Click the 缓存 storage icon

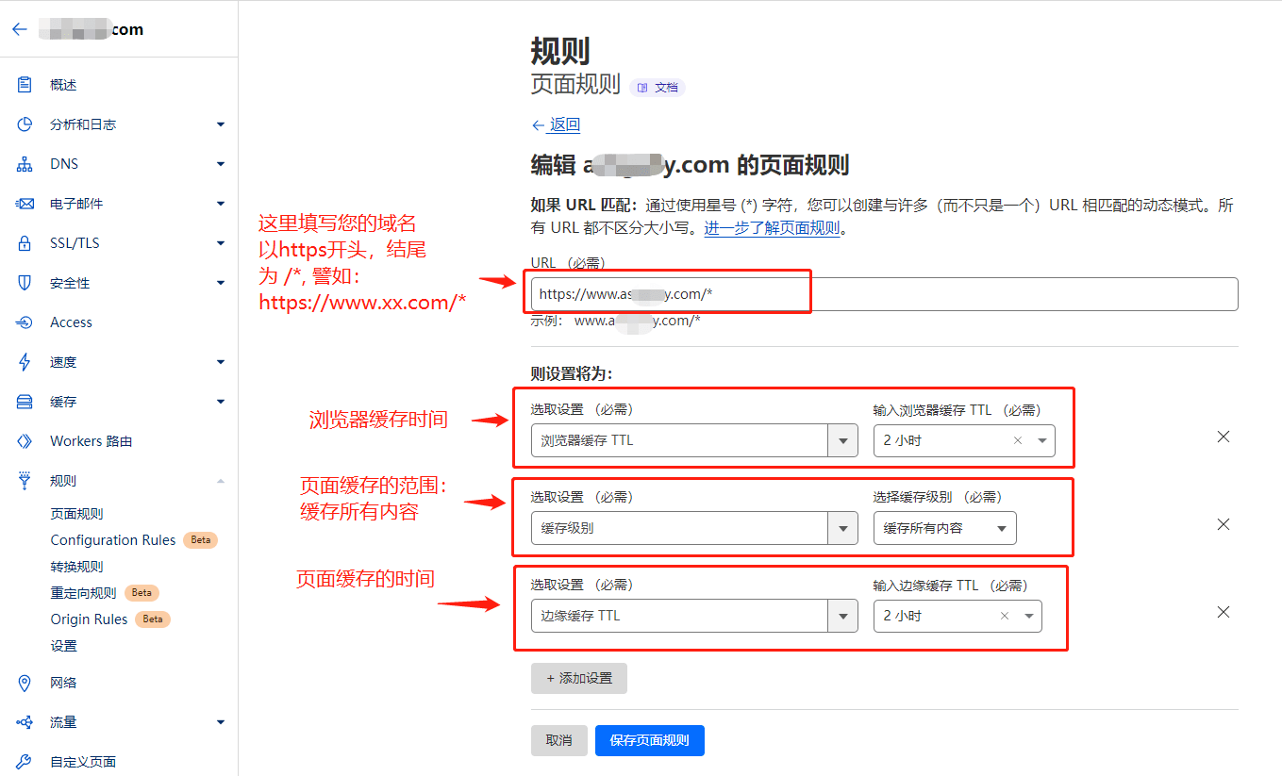[x=25, y=402]
